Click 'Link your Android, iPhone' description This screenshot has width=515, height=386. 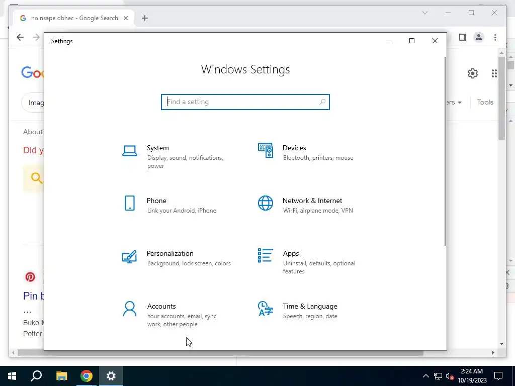click(181, 211)
